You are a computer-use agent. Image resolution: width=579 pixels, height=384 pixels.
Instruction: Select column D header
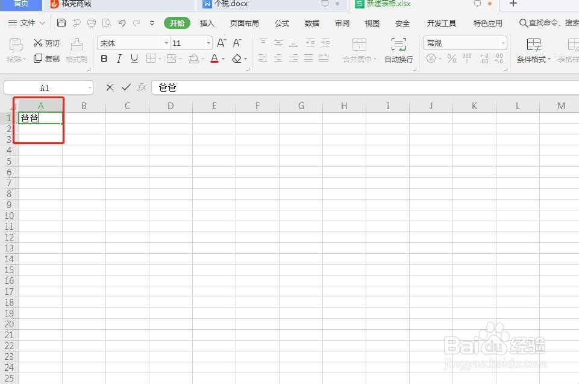click(171, 106)
